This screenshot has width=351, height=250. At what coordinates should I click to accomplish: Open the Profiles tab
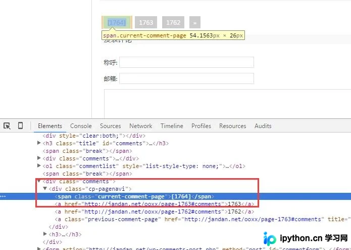(x=201, y=126)
